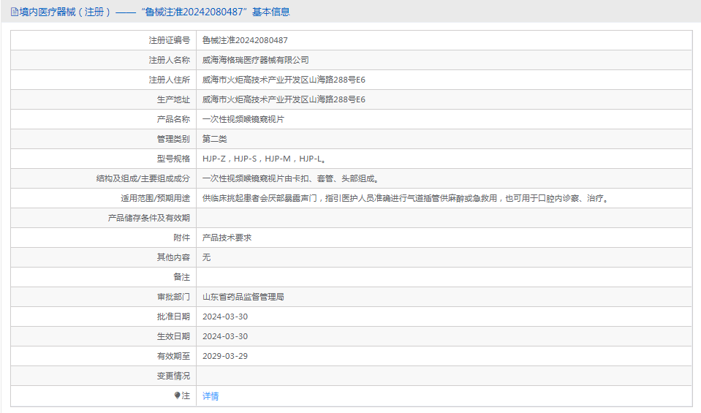This screenshot has height=413, width=701.
Task: Select product name 一次性视频喉镜窥视片
Action: [243, 119]
